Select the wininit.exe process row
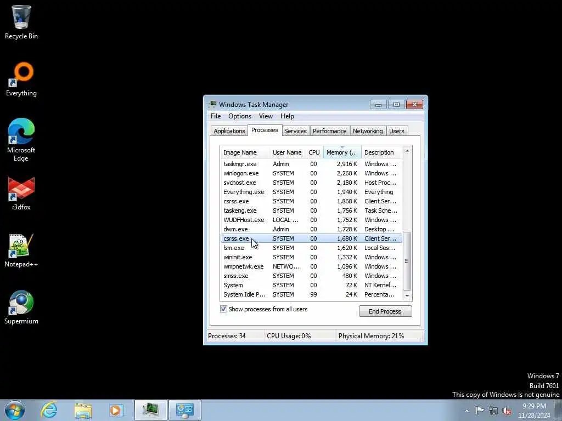Screen dimensions: 562x421 click(311, 257)
